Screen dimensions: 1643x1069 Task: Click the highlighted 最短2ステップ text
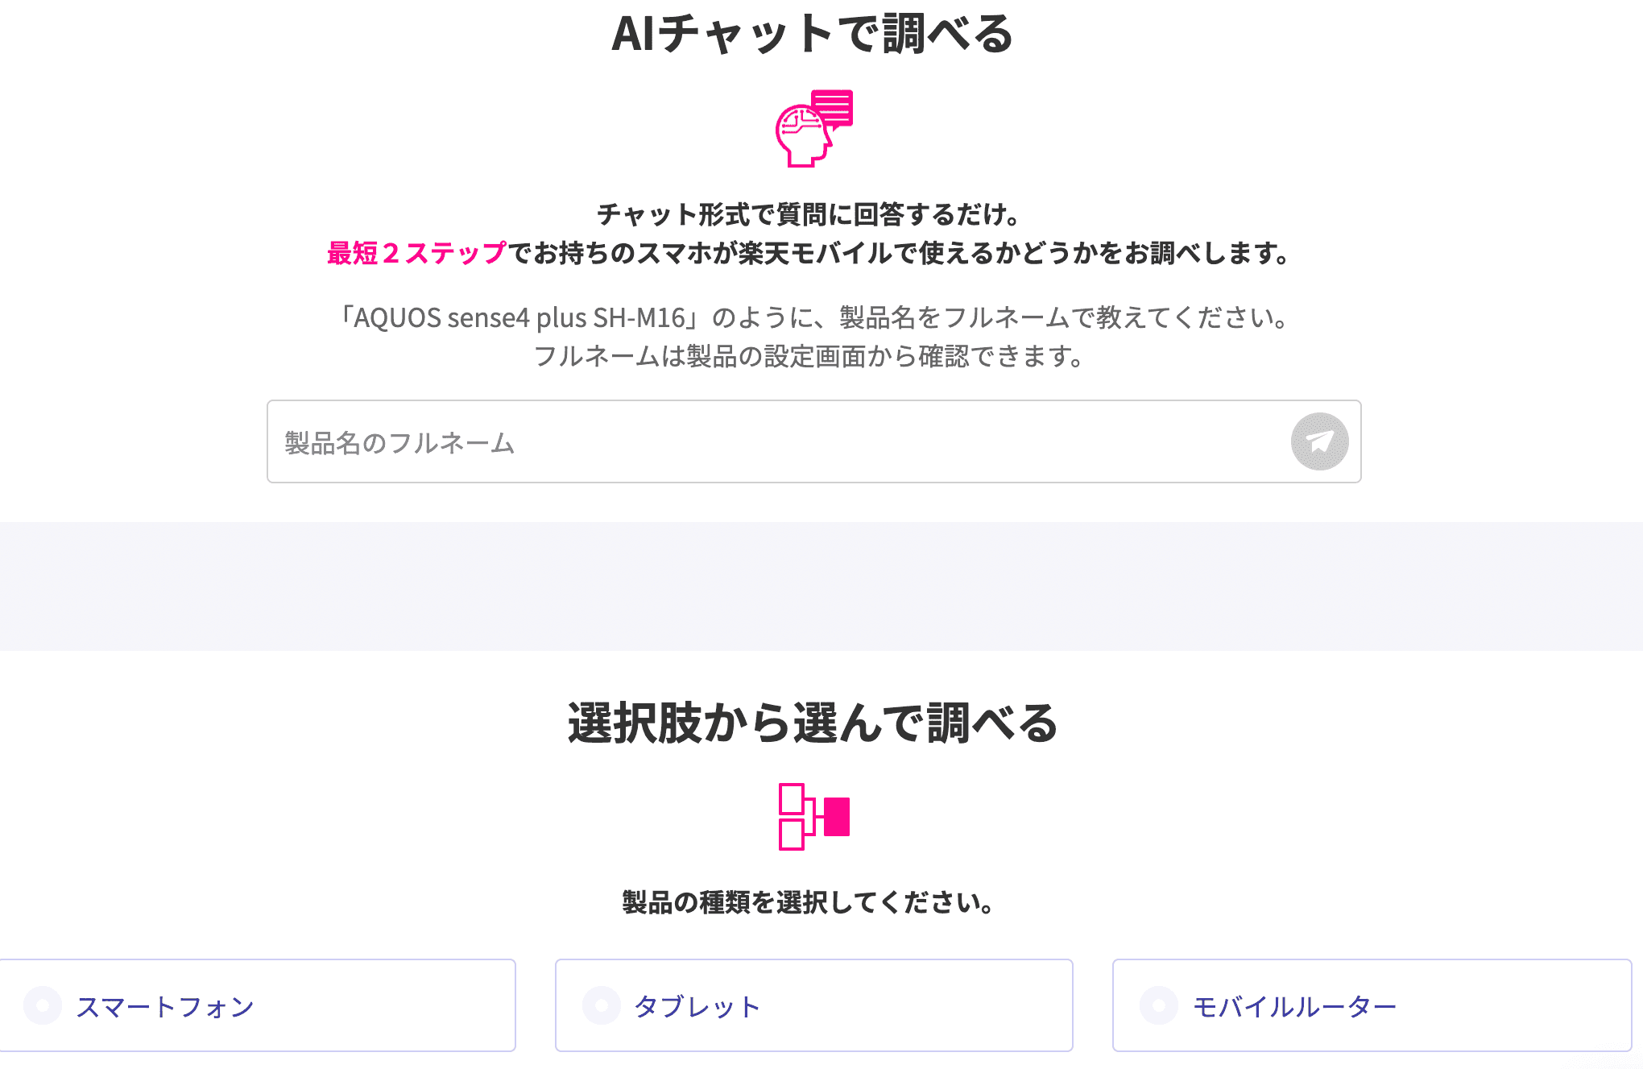click(413, 254)
